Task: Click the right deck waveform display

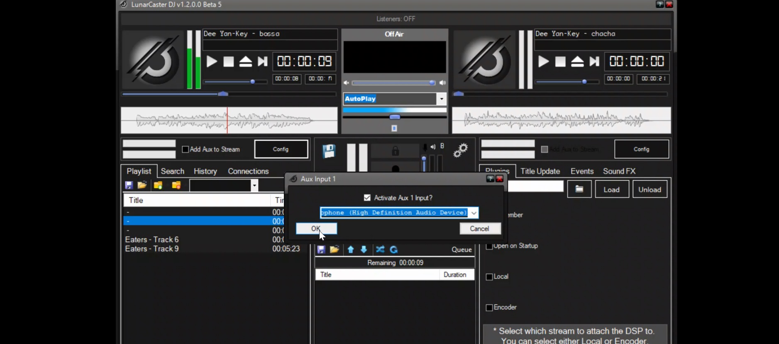Action: 562,120
